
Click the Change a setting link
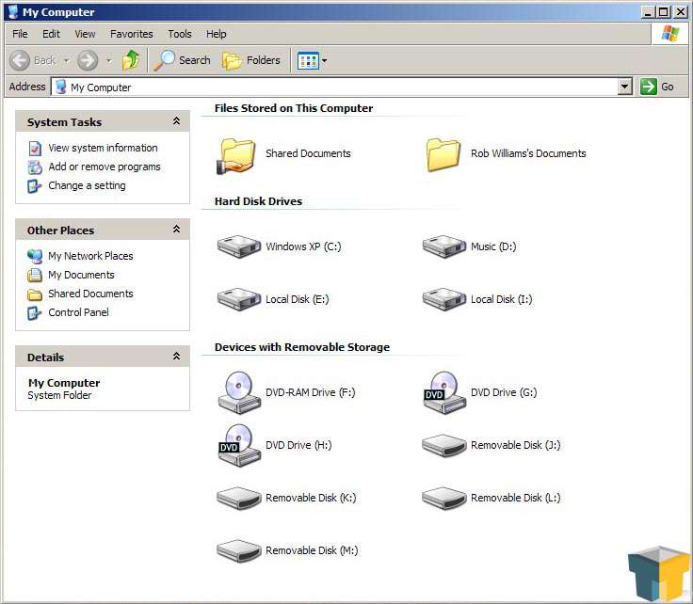click(87, 186)
